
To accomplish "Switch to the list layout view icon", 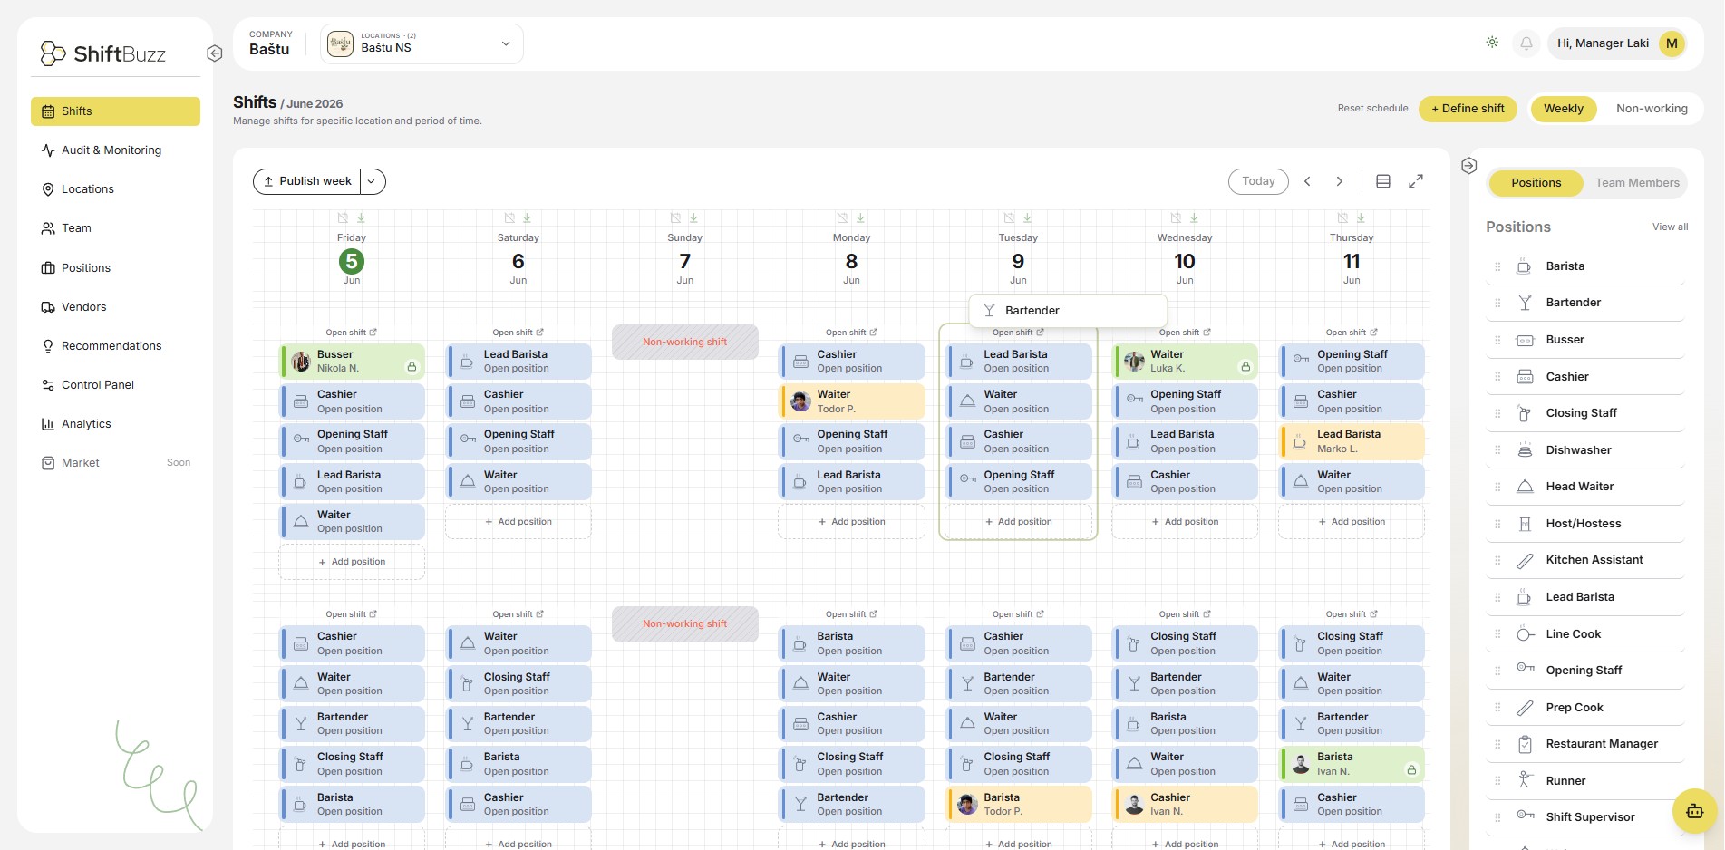I will (x=1383, y=181).
